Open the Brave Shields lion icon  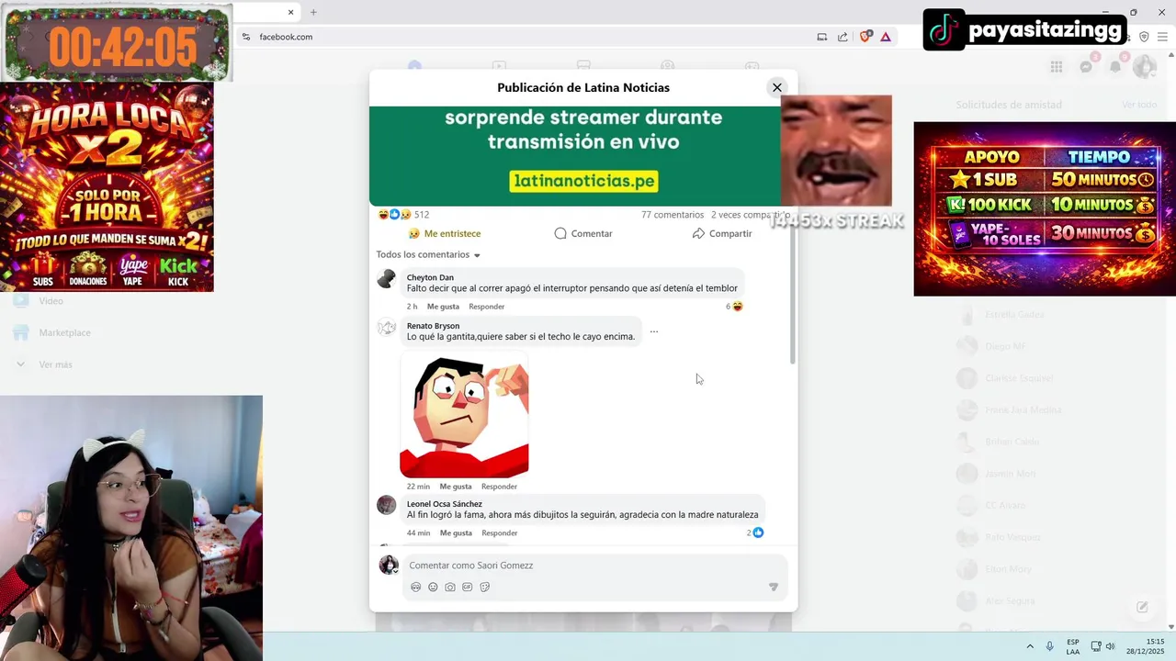click(865, 37)
